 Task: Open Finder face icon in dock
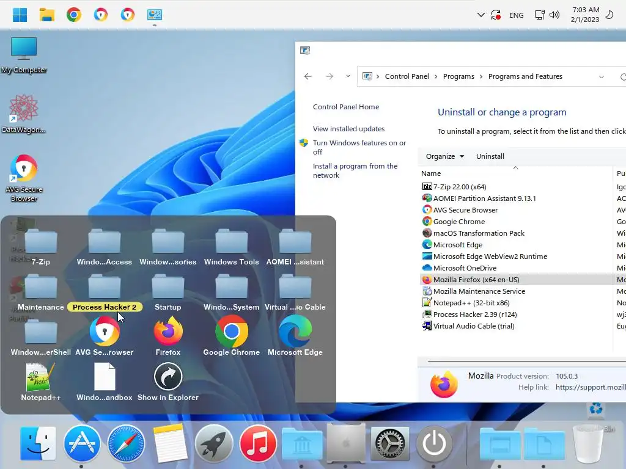[38, 443]
